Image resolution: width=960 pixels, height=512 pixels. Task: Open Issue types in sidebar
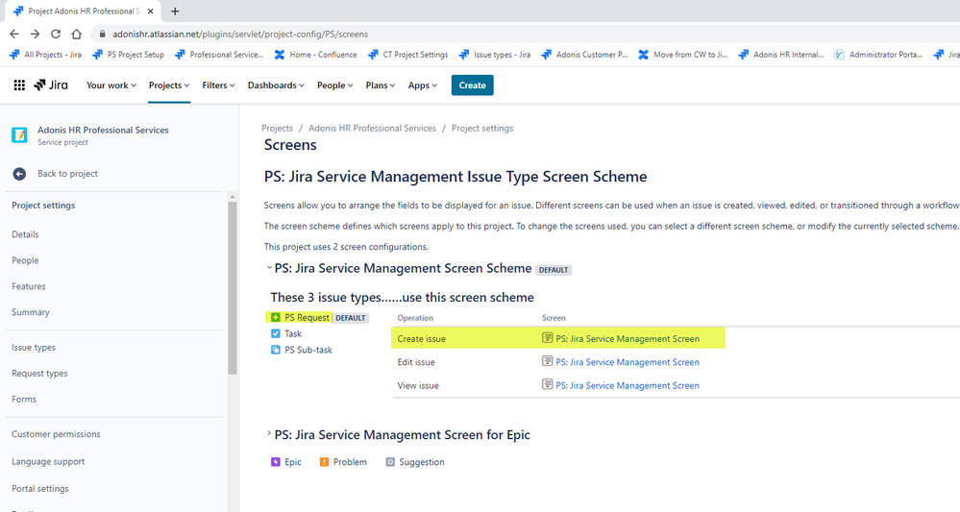[x=34, y=347]
